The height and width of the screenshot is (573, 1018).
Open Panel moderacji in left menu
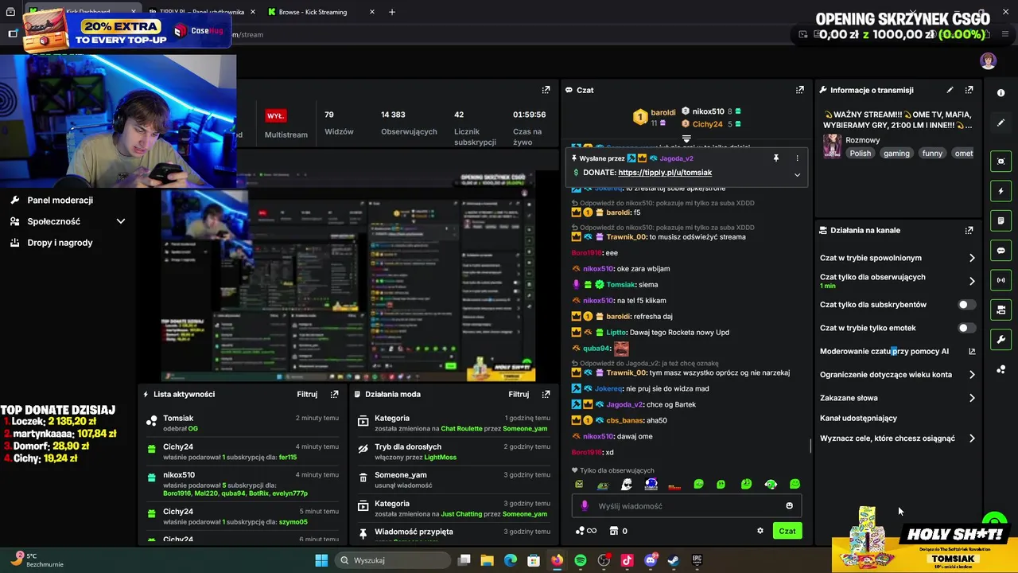60,200
